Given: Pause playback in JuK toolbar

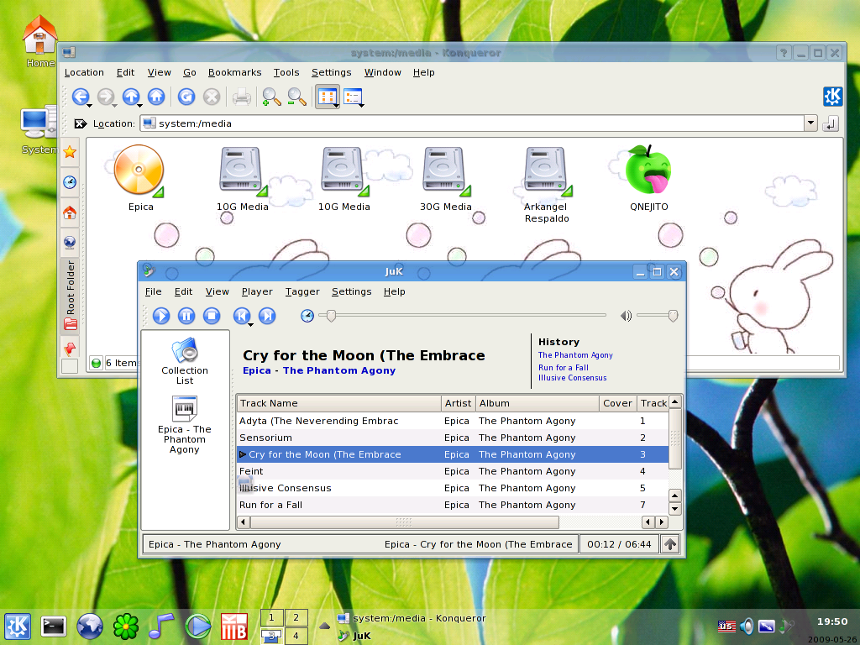Looking at the screenshot, I should [x=186, y=316].
